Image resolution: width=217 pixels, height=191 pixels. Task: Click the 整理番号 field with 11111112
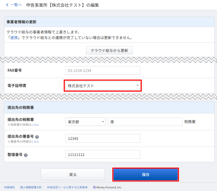pyautogui.click(x=103, y=154)
